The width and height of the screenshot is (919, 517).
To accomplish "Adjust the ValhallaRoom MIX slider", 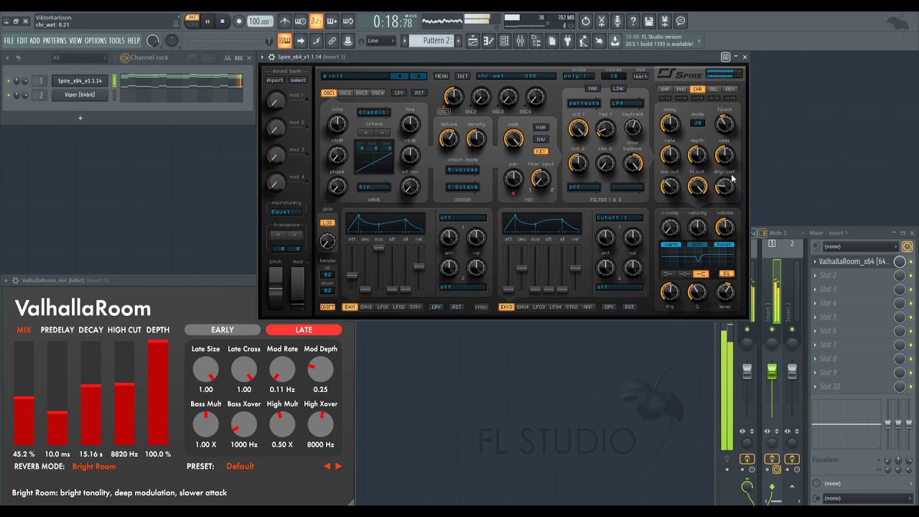I will tap(24, 393).
